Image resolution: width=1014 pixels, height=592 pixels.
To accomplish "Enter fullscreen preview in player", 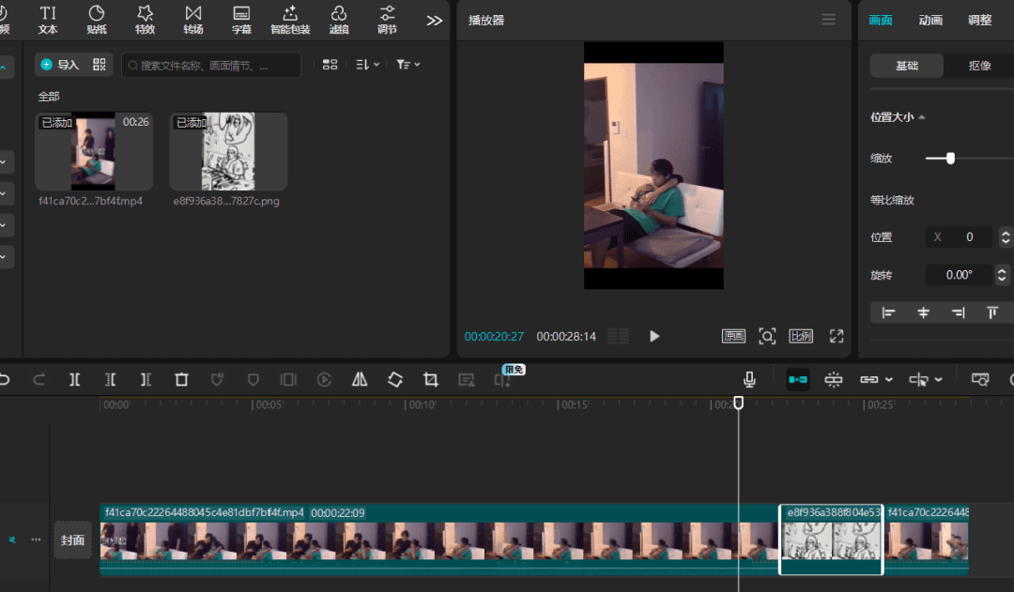I will pyautogui.click(x=837, y=336).
